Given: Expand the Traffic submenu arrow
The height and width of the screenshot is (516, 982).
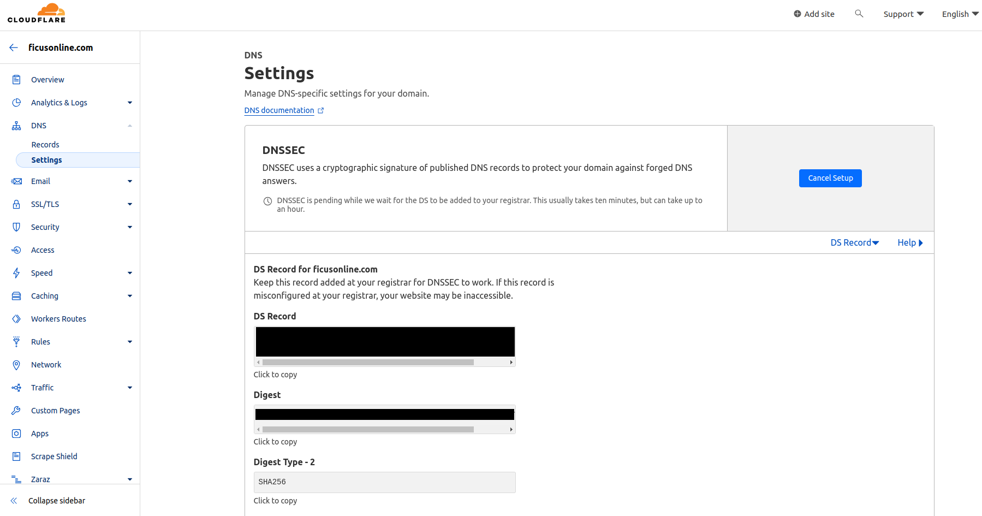Looking at the screenshot, I should [x=130, y=388].
